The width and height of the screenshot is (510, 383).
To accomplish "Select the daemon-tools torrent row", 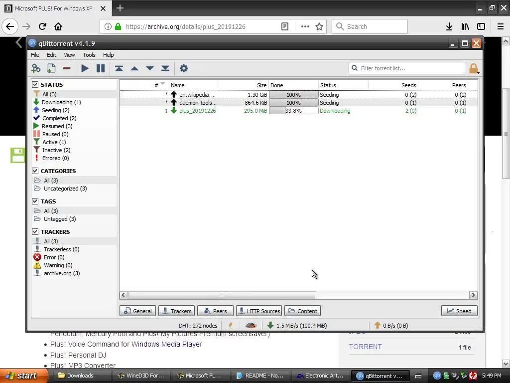I will (x=298, y=103).
